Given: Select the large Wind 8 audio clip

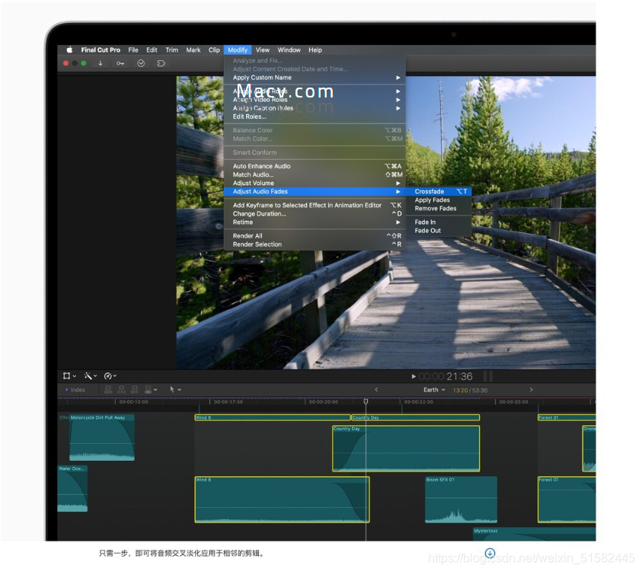Looking at the screenshot, I should (x=282, y=500).
